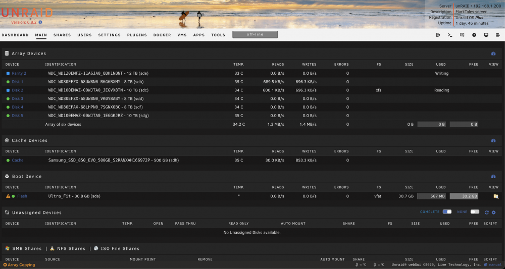Click the refresh icon for Unassigned Devices
This screenshot has width=505, height=269.
tap(487, 212)
